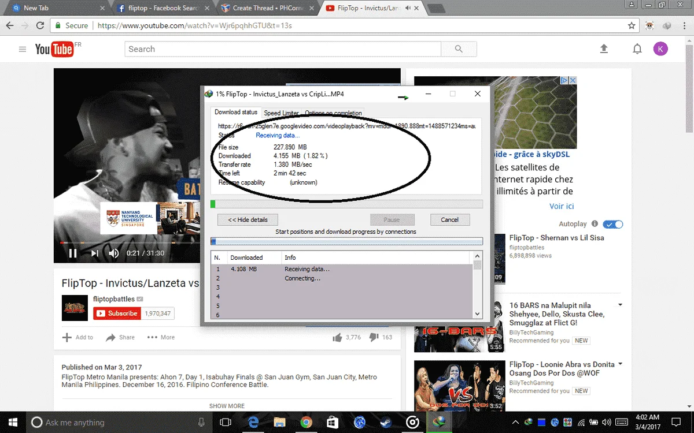Open the fliptopbattles channel avatar
This screenshot has width=694, height=433.
[x=75, y=308]
